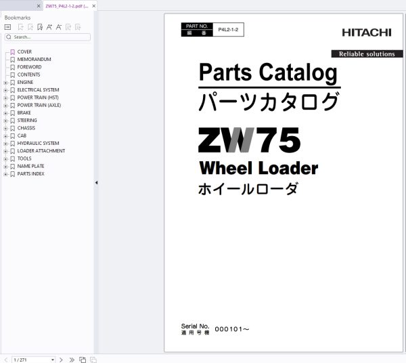Click the collapse all bookmarks icon

tap(78, 27)
